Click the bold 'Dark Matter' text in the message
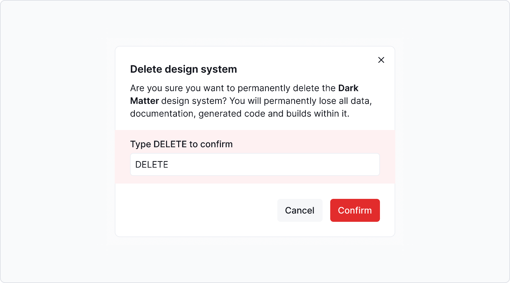The image size is (510, 283). [x=348, y=88]
